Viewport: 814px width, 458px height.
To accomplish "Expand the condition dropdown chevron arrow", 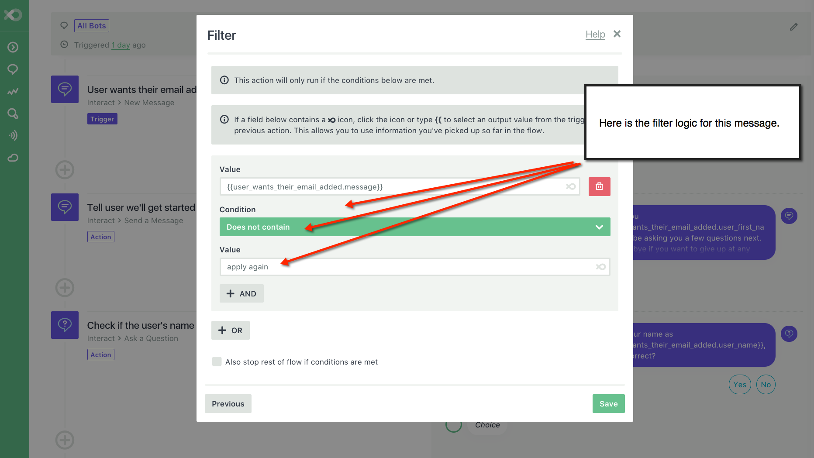I will pos(599,227).
